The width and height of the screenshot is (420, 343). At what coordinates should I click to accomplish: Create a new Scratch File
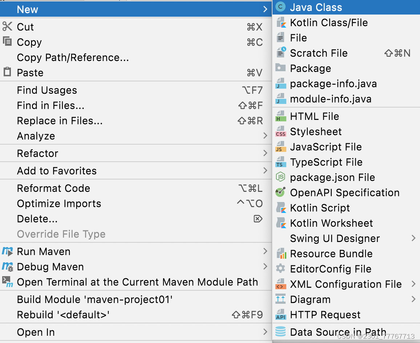(319, 53)
